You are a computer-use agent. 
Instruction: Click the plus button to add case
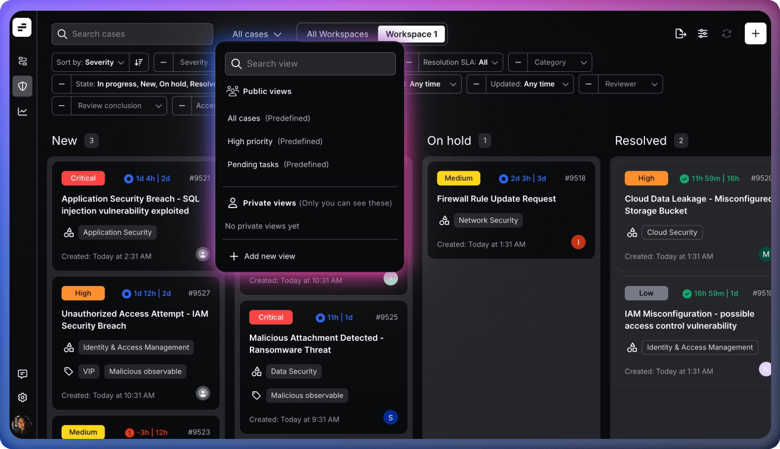pos(755,34)
